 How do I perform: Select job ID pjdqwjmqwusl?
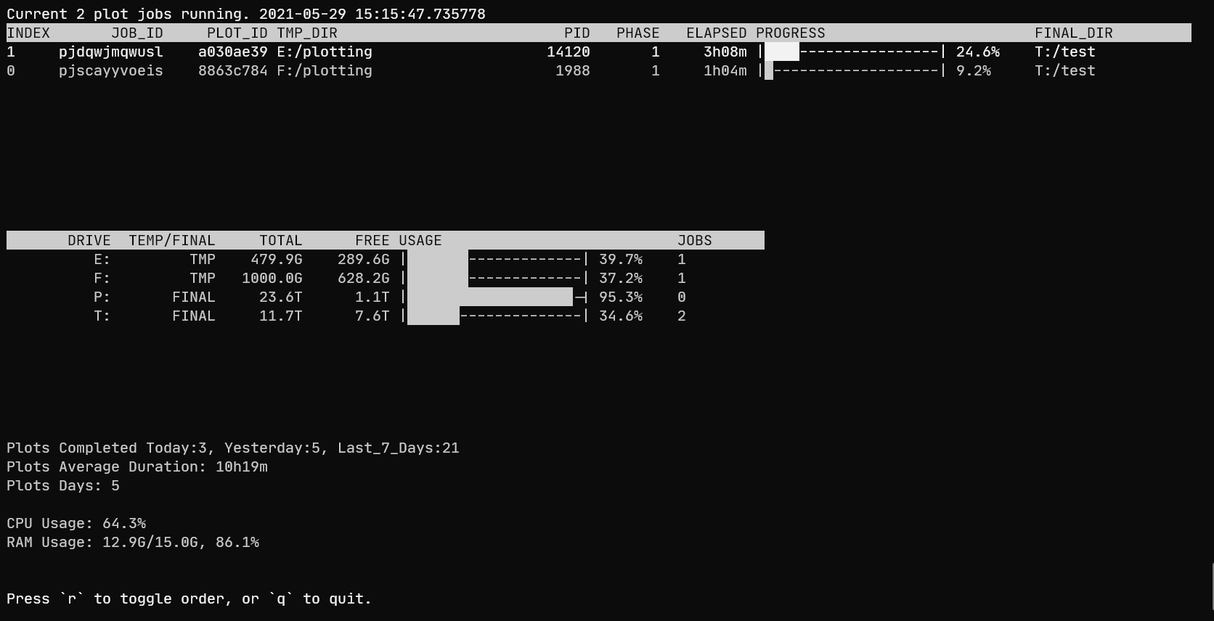coord(111,52)
